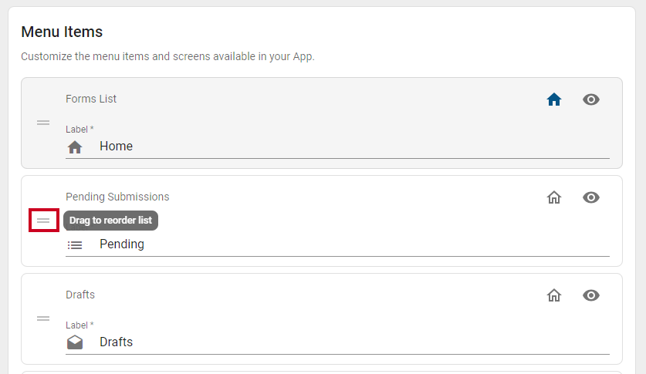Click the house icon beside Home label

(75, 147)
